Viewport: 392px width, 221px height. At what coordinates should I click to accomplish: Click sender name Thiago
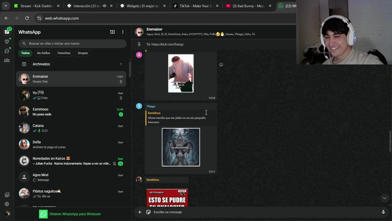pyautogui.click(x=151, y=106)
